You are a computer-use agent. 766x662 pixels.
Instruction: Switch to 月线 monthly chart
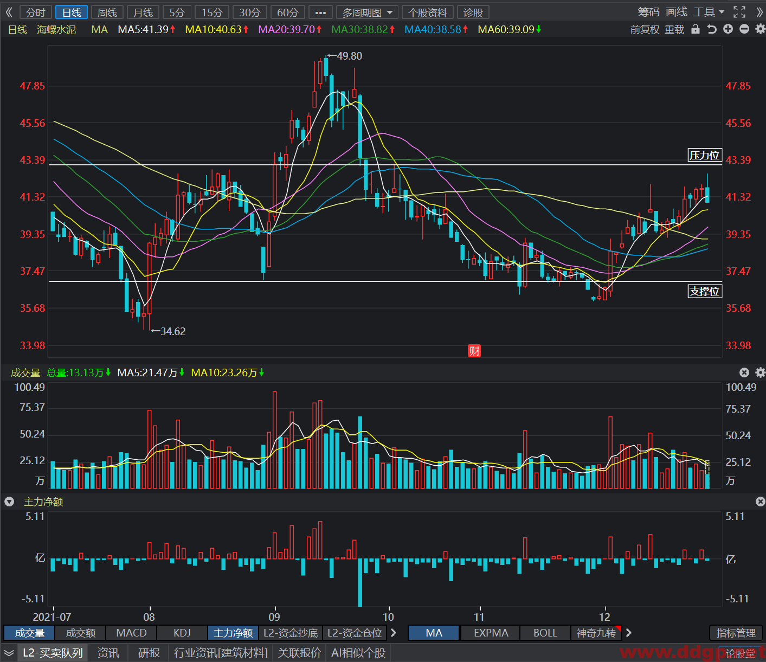pyautogui.click(x=143, y=12)
